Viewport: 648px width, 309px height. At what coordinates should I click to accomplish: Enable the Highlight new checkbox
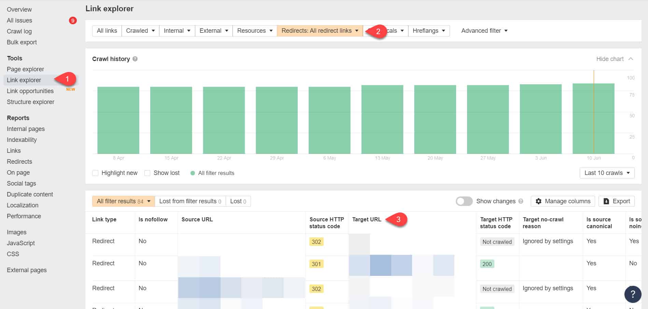pyautogui.click(x=95, y=173)
